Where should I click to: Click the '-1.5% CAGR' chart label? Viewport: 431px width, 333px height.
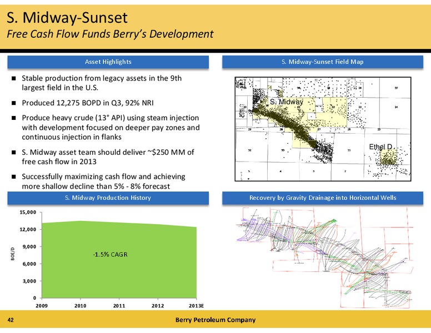[110, 254]
